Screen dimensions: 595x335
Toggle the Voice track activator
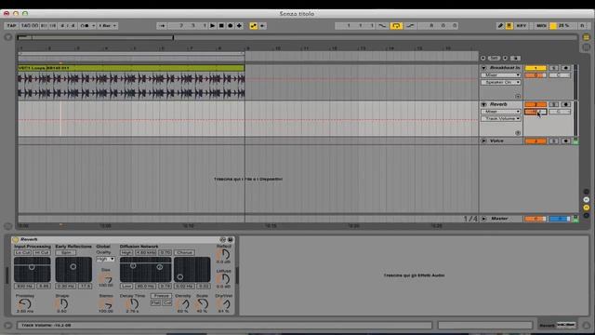click(535, 141)
